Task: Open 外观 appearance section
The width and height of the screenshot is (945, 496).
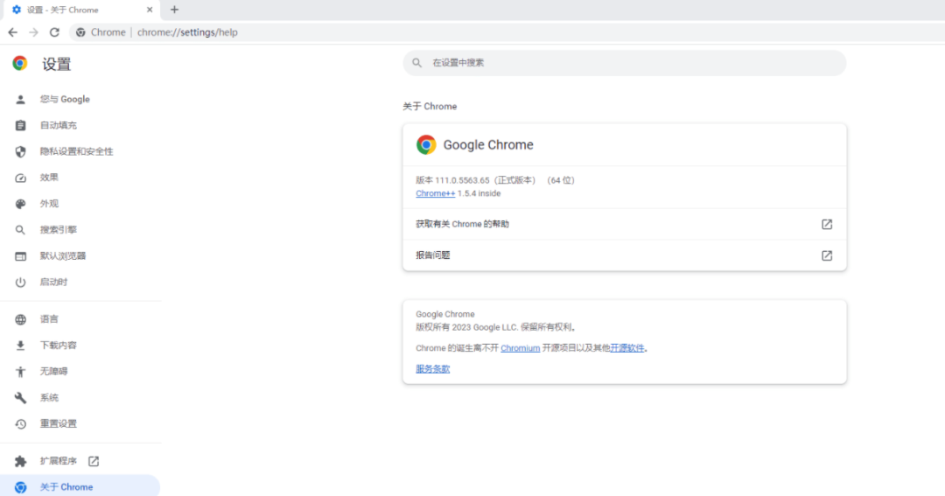Action: click(x=80, y=204)
